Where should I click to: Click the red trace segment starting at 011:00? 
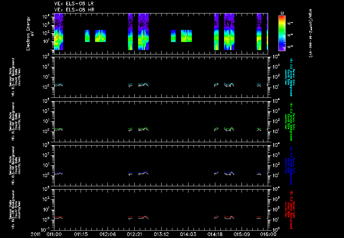(58, 217)
